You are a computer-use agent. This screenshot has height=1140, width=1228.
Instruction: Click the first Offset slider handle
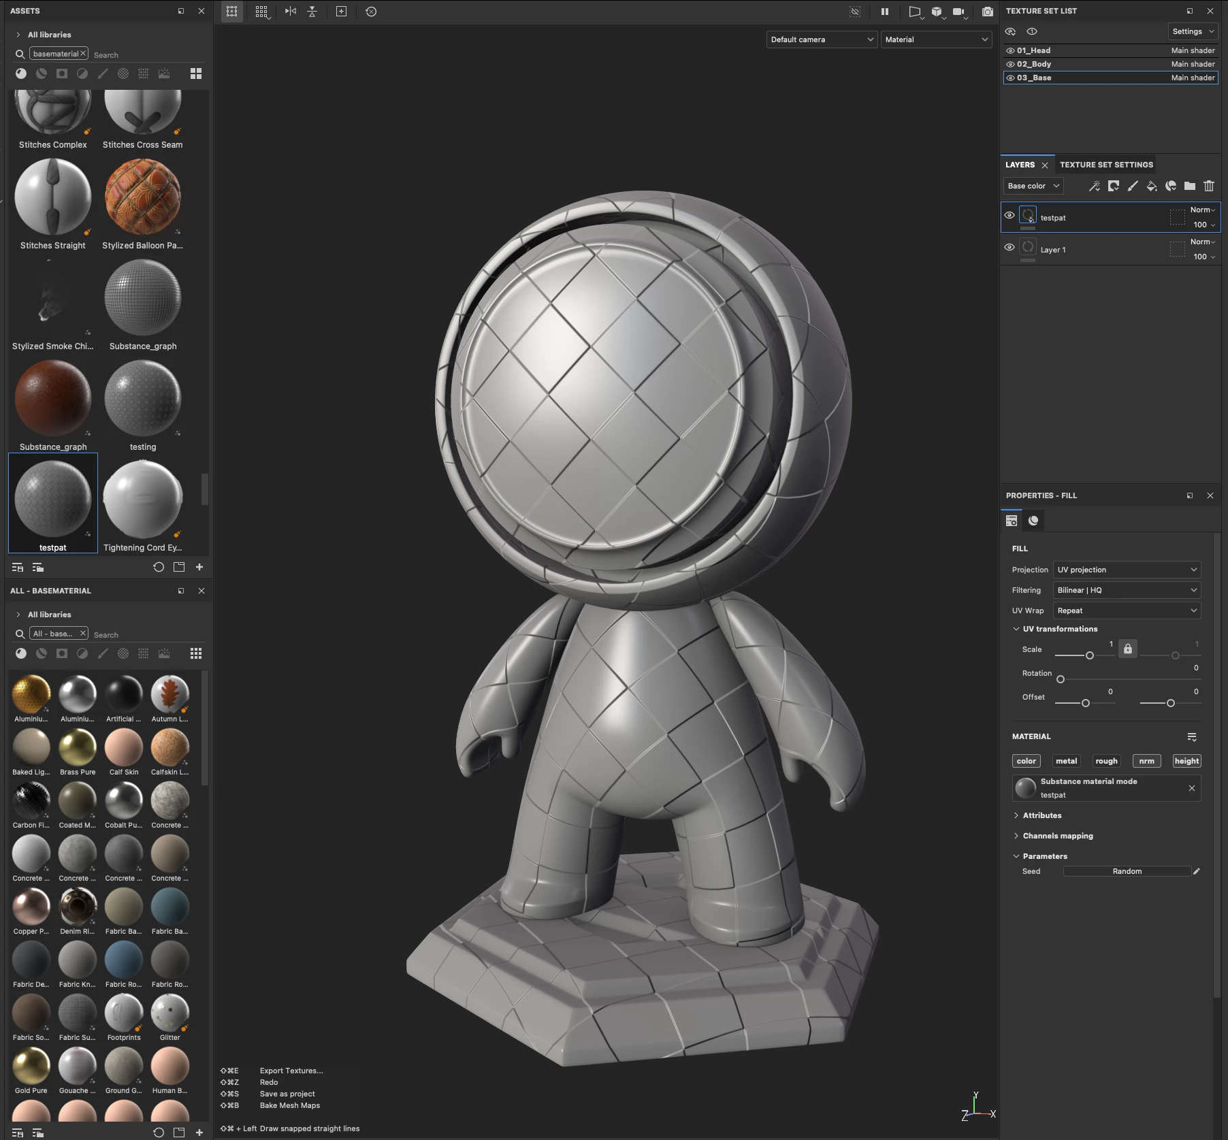pos(1086,703)
